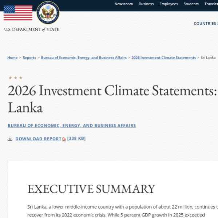Open the Reports breadcrumb link
The height and width of the screenshot is (218, 218).
point(29,58)
